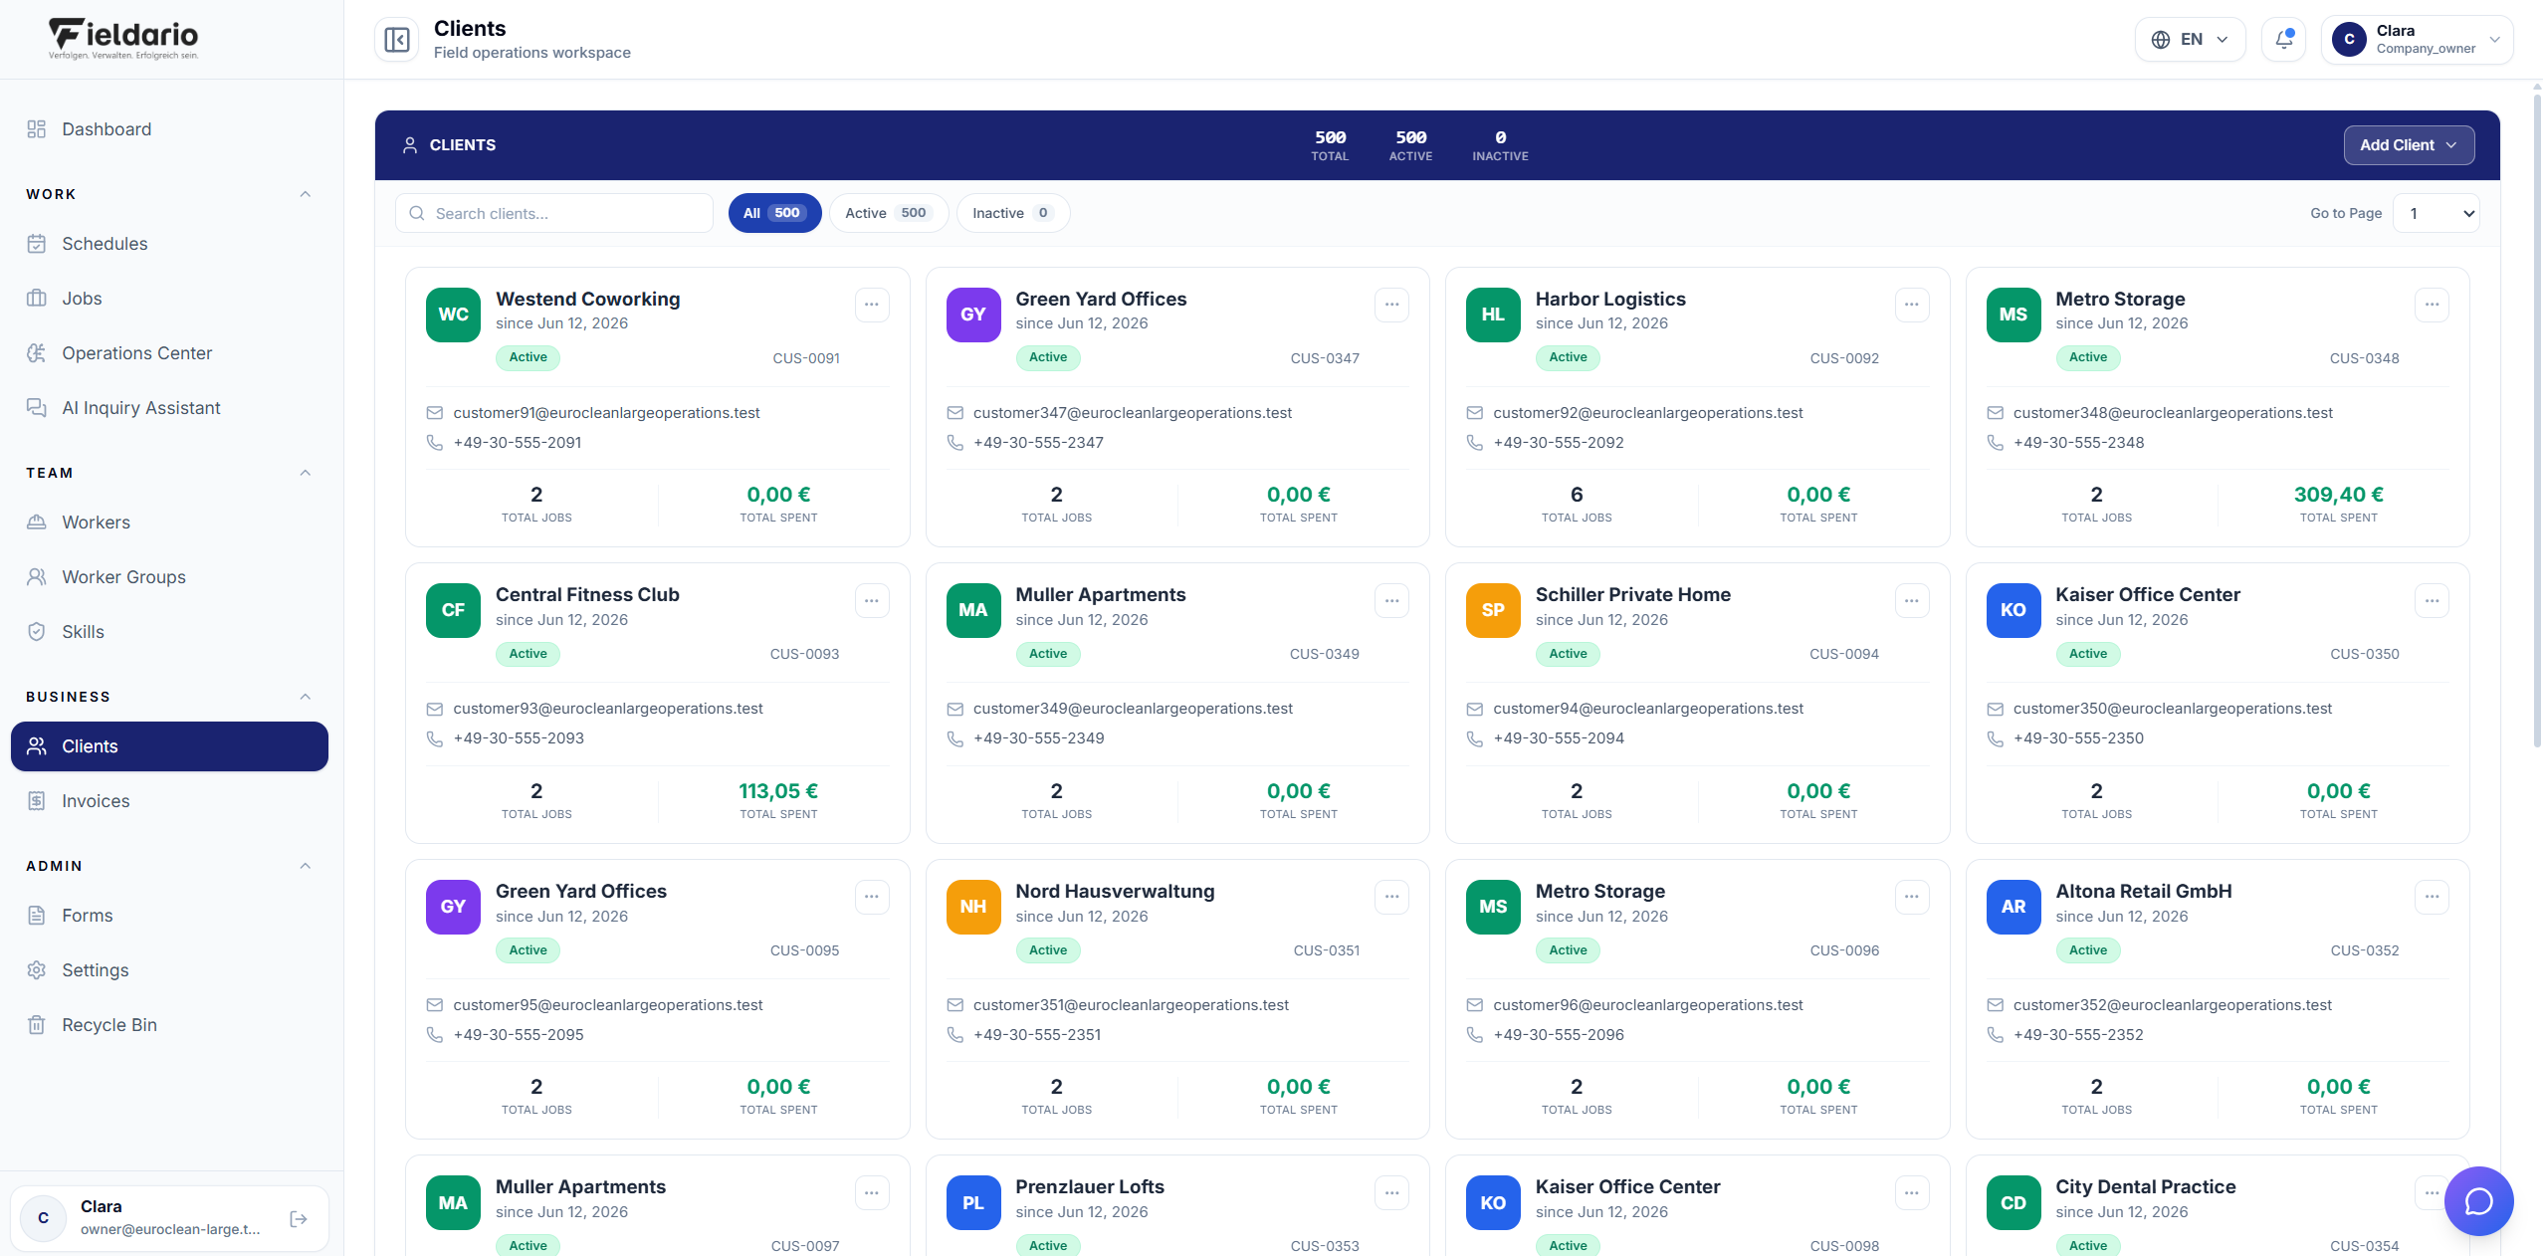Screen dimensions: 2543x1256
Task: Open Schedules in the sidebar
Action: point(169,244)
